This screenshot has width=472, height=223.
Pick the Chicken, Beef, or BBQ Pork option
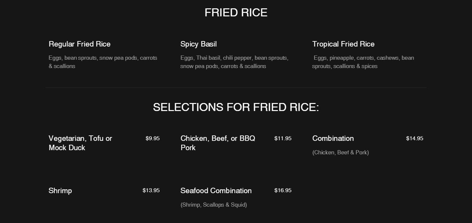click(x=218, y=143)
